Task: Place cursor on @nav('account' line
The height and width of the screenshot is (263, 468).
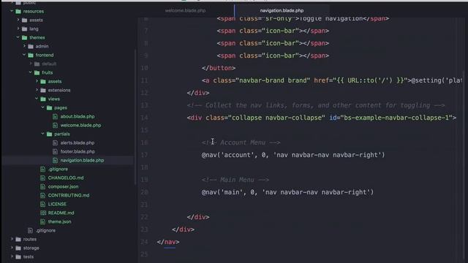Action: [293, 155]
